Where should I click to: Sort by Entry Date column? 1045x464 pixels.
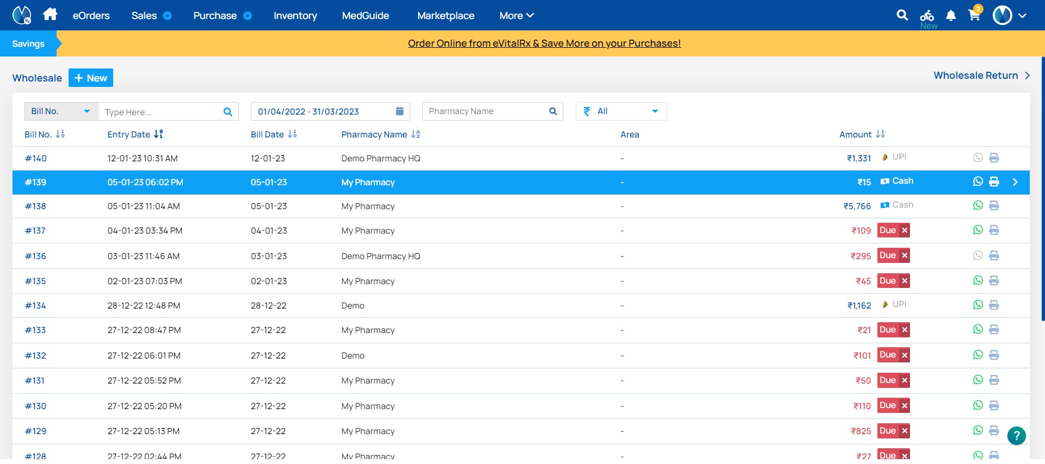pyautogui.click(x=158, y=134)
